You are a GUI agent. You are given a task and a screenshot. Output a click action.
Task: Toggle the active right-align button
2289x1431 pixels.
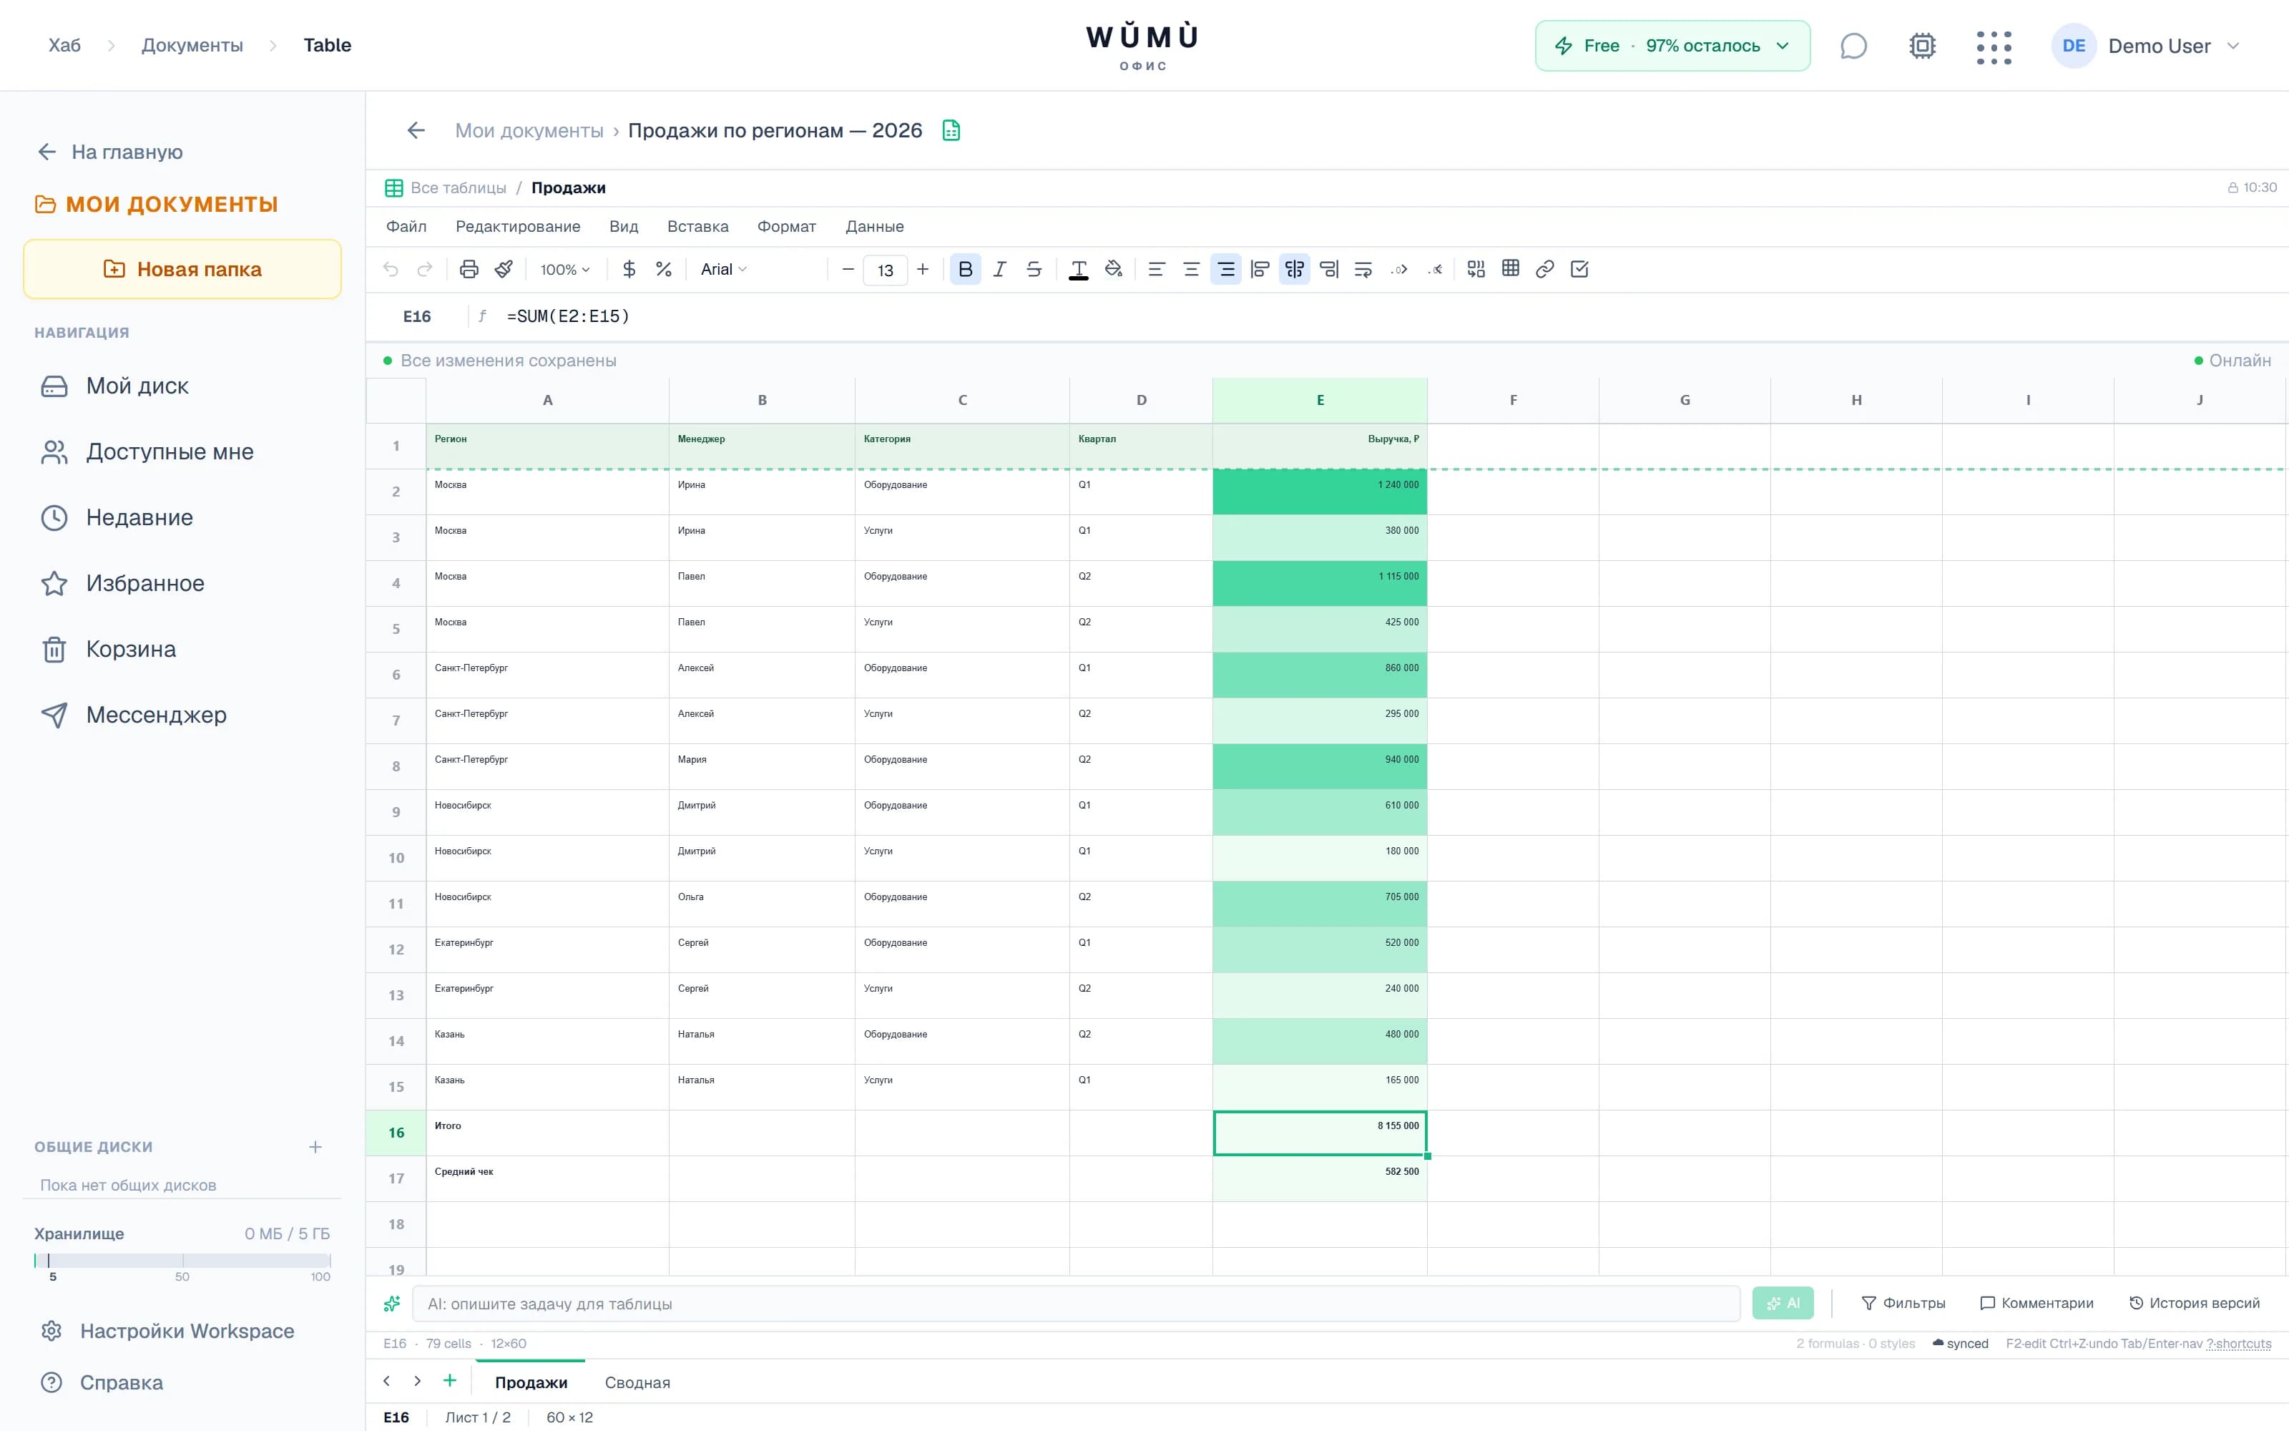click(x=1226, y=270)
